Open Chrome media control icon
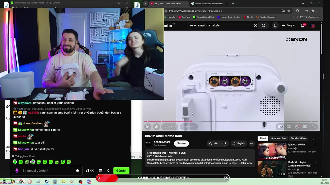The height and width of the screenshot is (185, 330). [306, 11]
